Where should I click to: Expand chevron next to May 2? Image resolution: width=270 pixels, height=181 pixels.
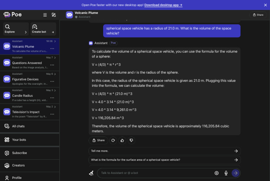(55, 106)
